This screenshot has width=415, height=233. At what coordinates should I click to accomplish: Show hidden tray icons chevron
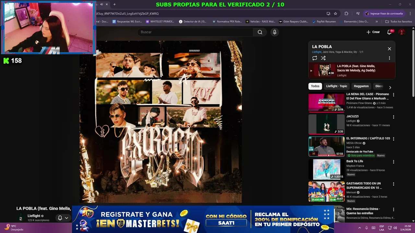(x=360, y=228)
